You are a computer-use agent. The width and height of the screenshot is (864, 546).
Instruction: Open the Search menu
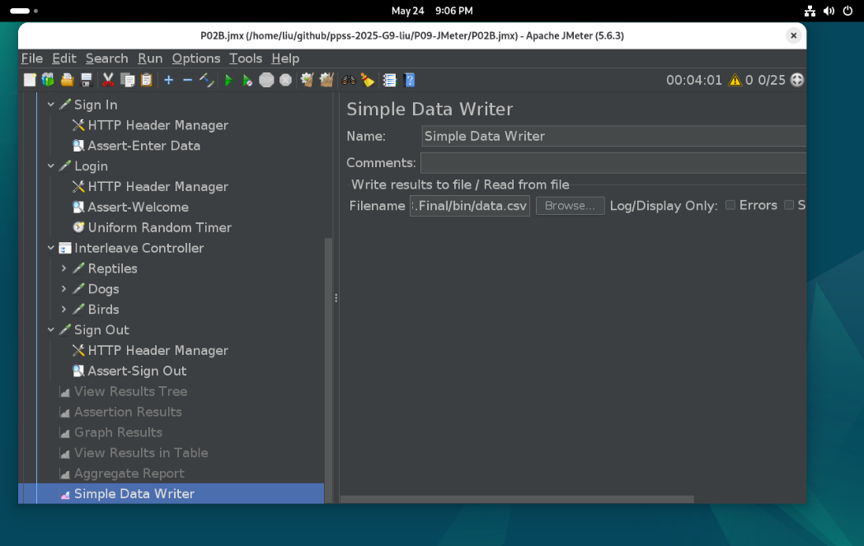point(106,58)
